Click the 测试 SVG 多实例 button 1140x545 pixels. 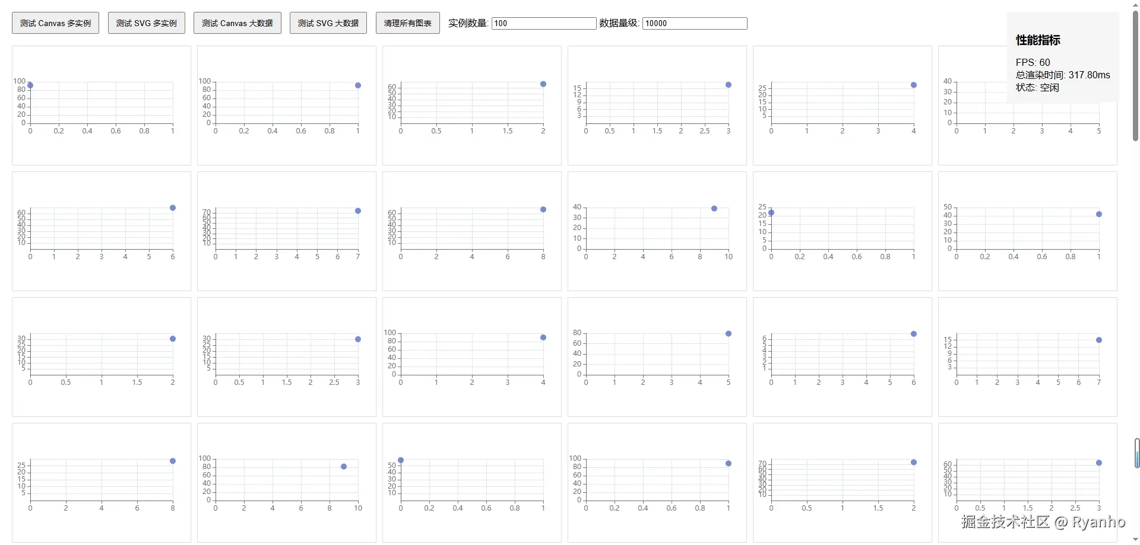coord(147,23)
